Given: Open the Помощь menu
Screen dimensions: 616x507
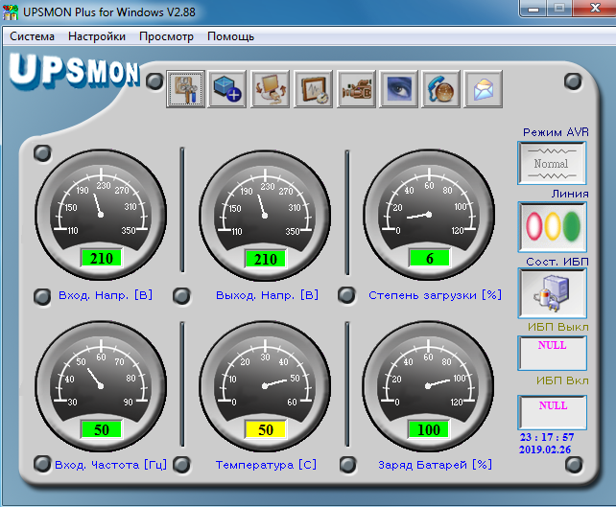Looking at the screenshot, I should point(230,36).
